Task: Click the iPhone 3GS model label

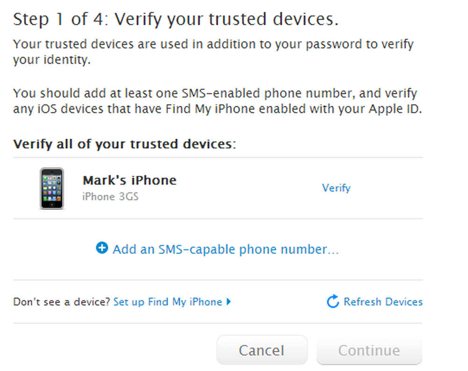Action: click(x=110, y=197)
